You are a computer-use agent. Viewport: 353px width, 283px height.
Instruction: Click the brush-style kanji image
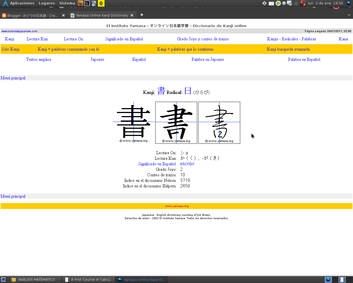point(176,123)
